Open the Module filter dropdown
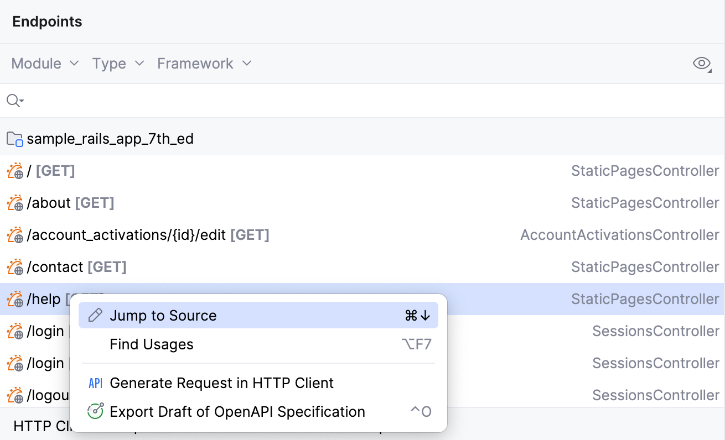This screenshot has height=440, width=725. tap(44, 63)
